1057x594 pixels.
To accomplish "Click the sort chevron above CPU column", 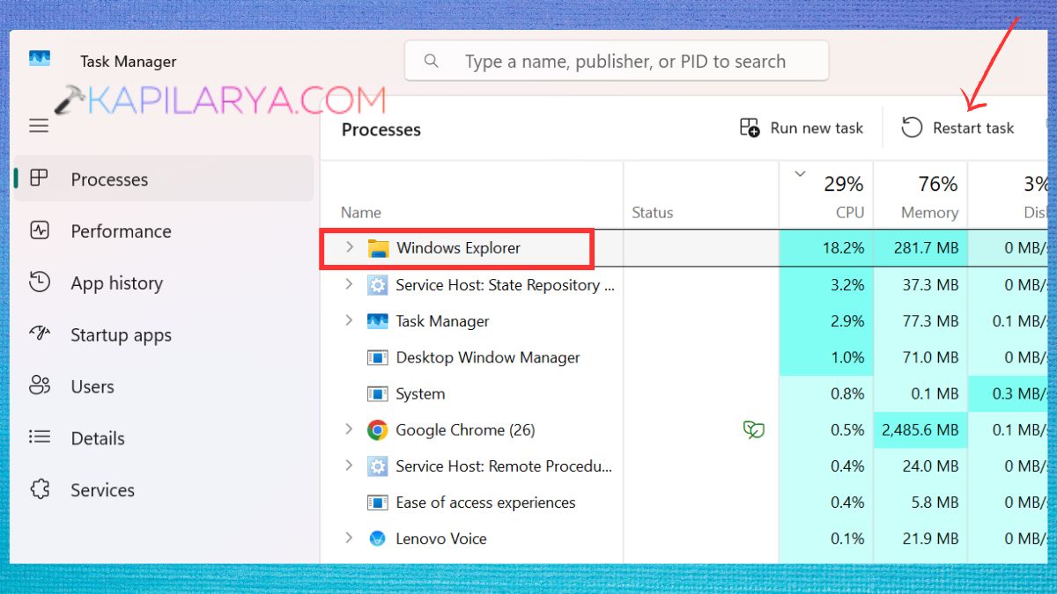I will 800,174.
